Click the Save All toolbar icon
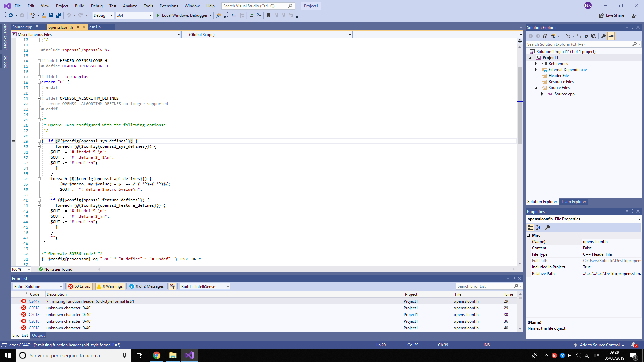Viewport: 644px width, 362px height. point(59,15)
